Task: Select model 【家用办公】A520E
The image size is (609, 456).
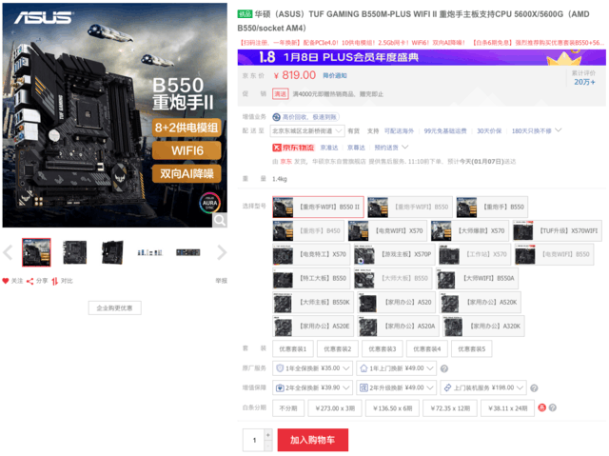Action: pyautogui.click(x=313, y=326)
